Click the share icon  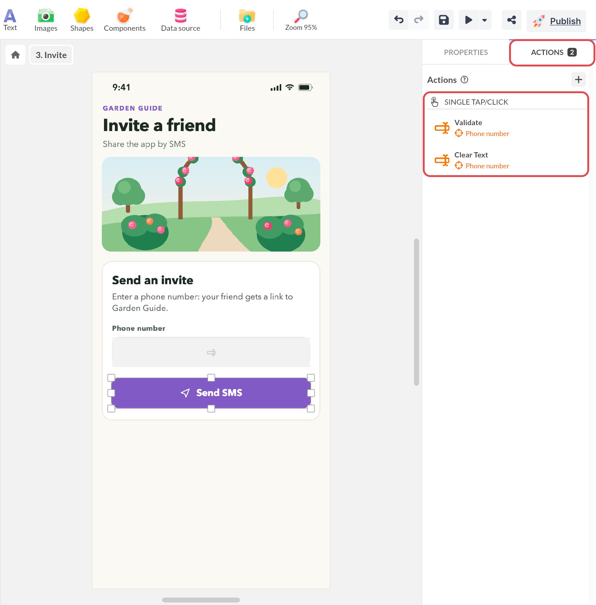511,20
